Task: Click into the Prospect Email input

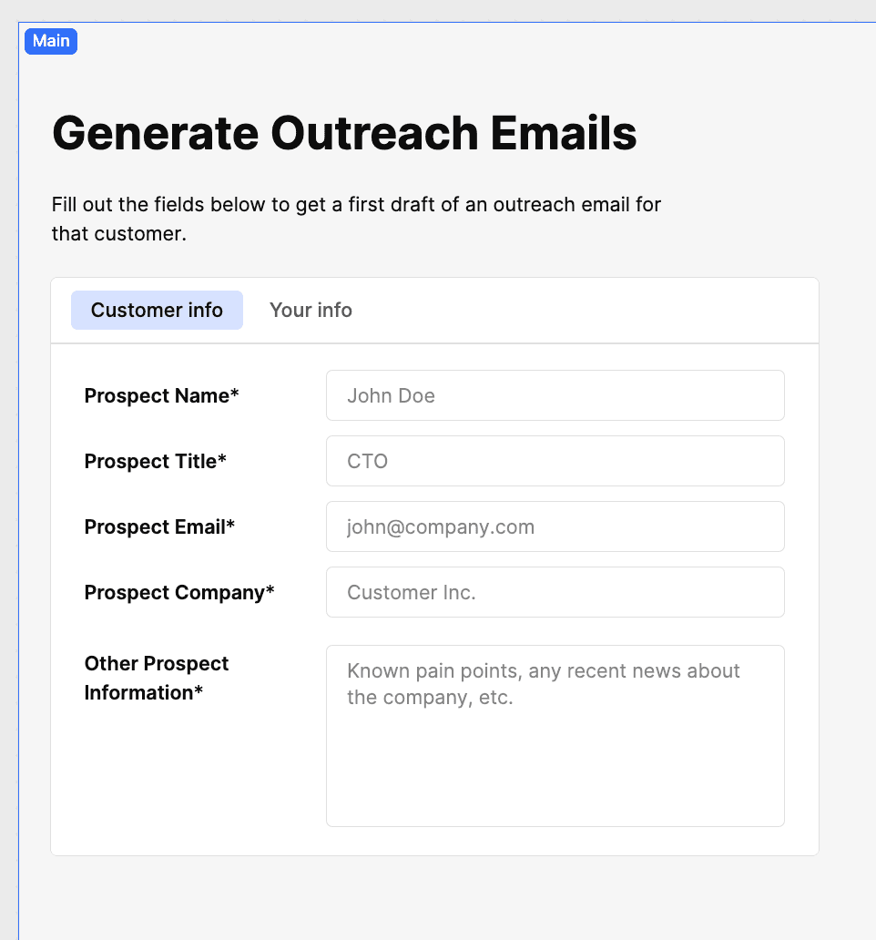Action: pos(555,526)
